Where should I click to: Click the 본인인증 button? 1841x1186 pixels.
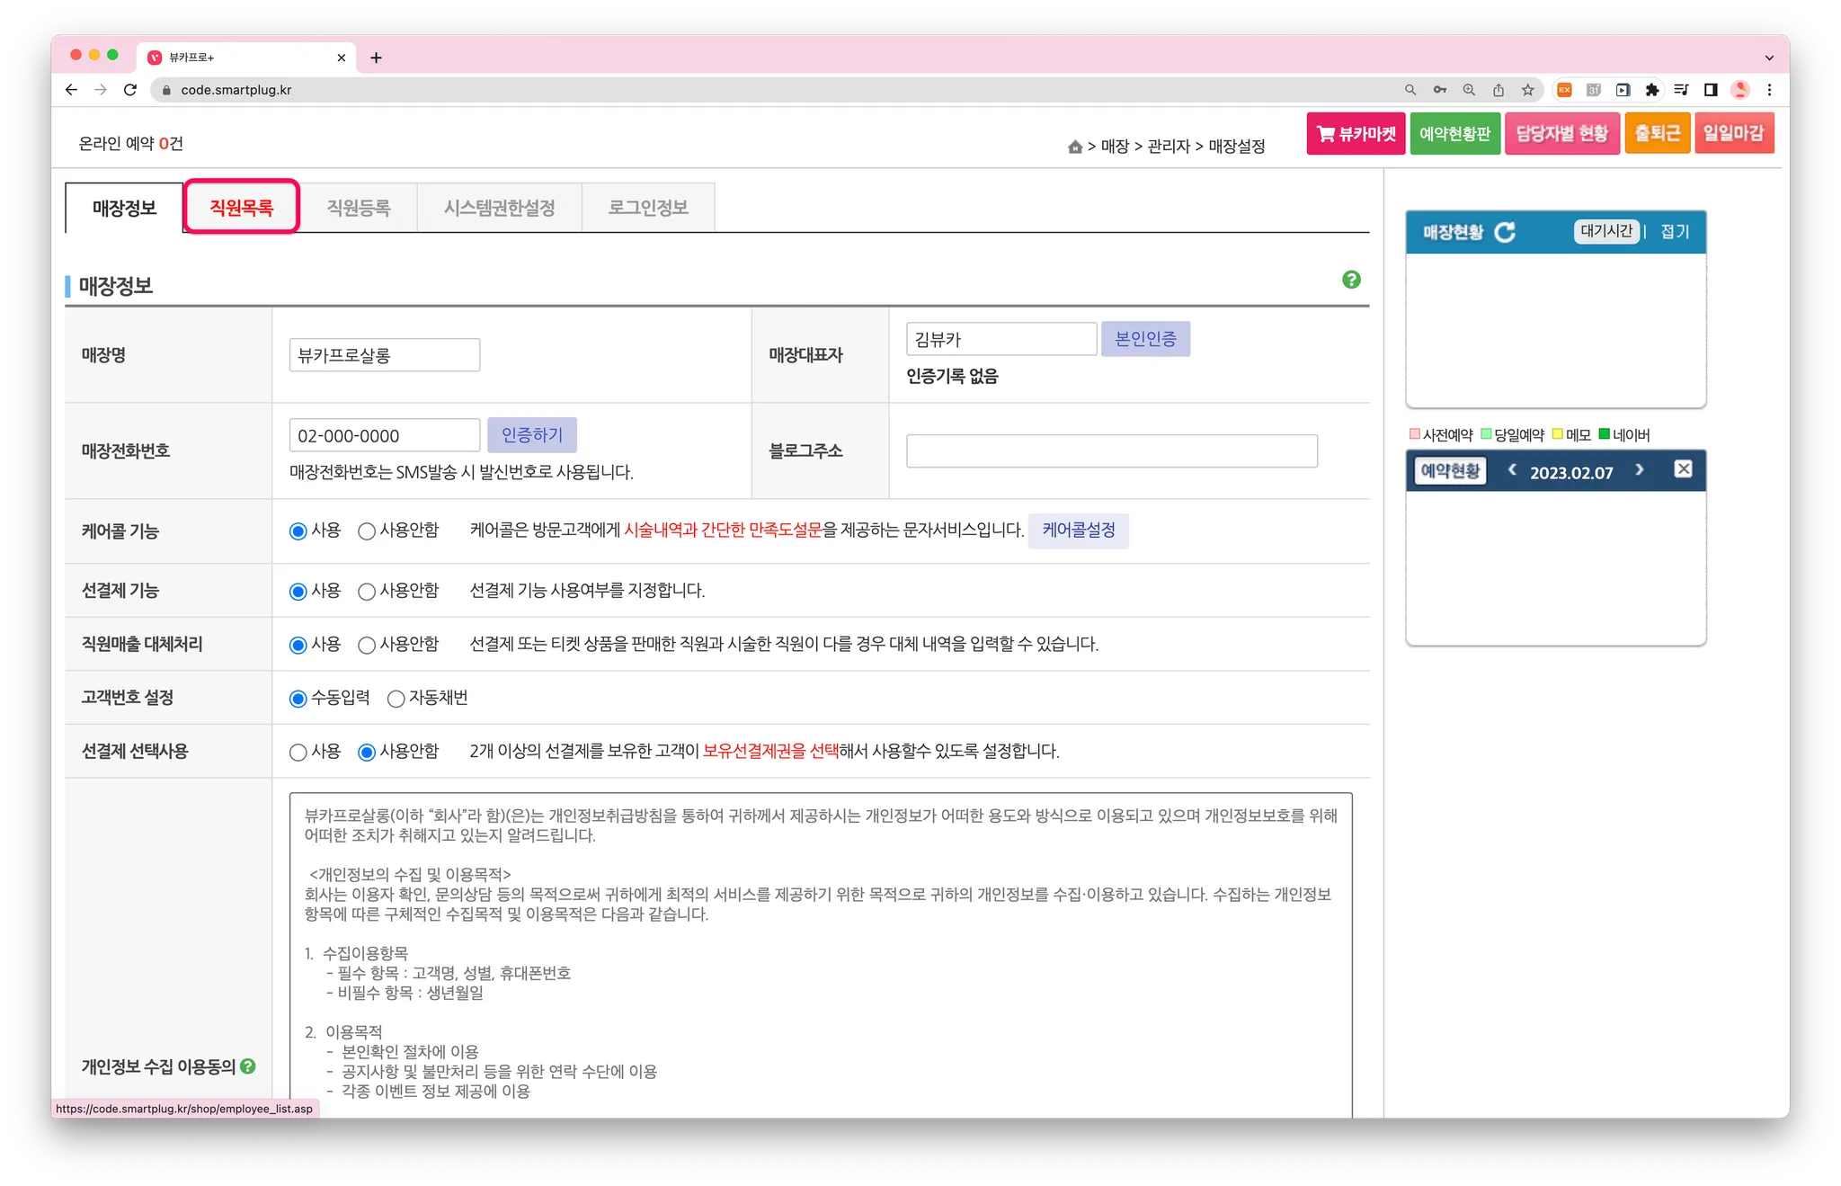point(1145,339)
